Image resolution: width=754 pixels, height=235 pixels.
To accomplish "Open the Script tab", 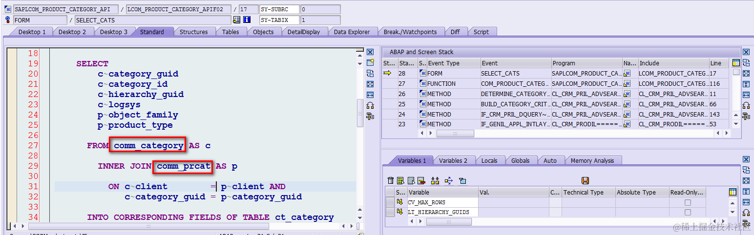I will [481, 32].
